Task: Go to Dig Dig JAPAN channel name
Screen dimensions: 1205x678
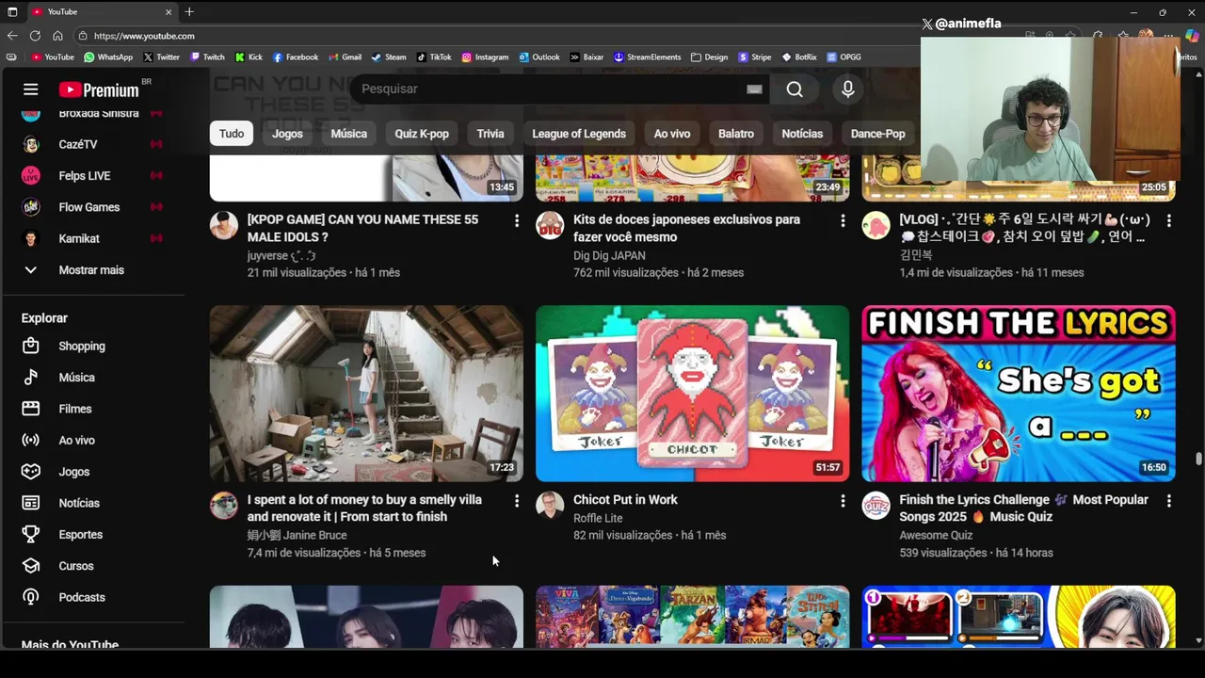Action: point(609,255)
